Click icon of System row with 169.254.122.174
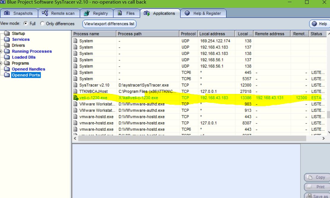 coord(75,41)
